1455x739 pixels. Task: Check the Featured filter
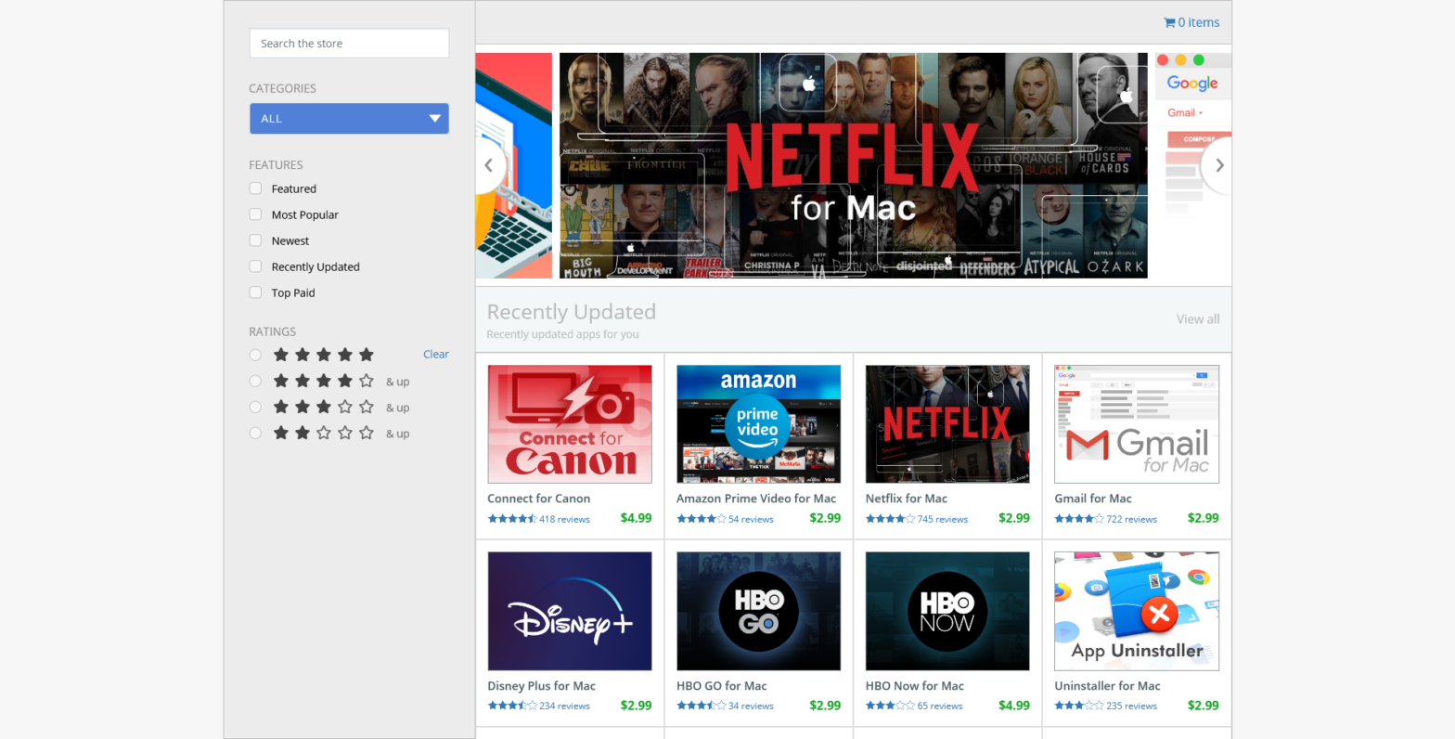[x=255, y=188]
